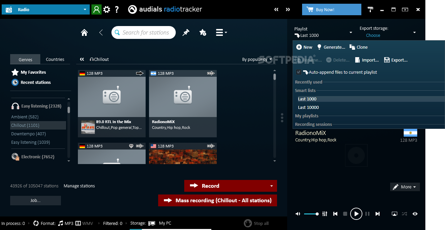The image size is (445, 230).
Task: Add station to favorites star icon
Action: click(203, 32)
